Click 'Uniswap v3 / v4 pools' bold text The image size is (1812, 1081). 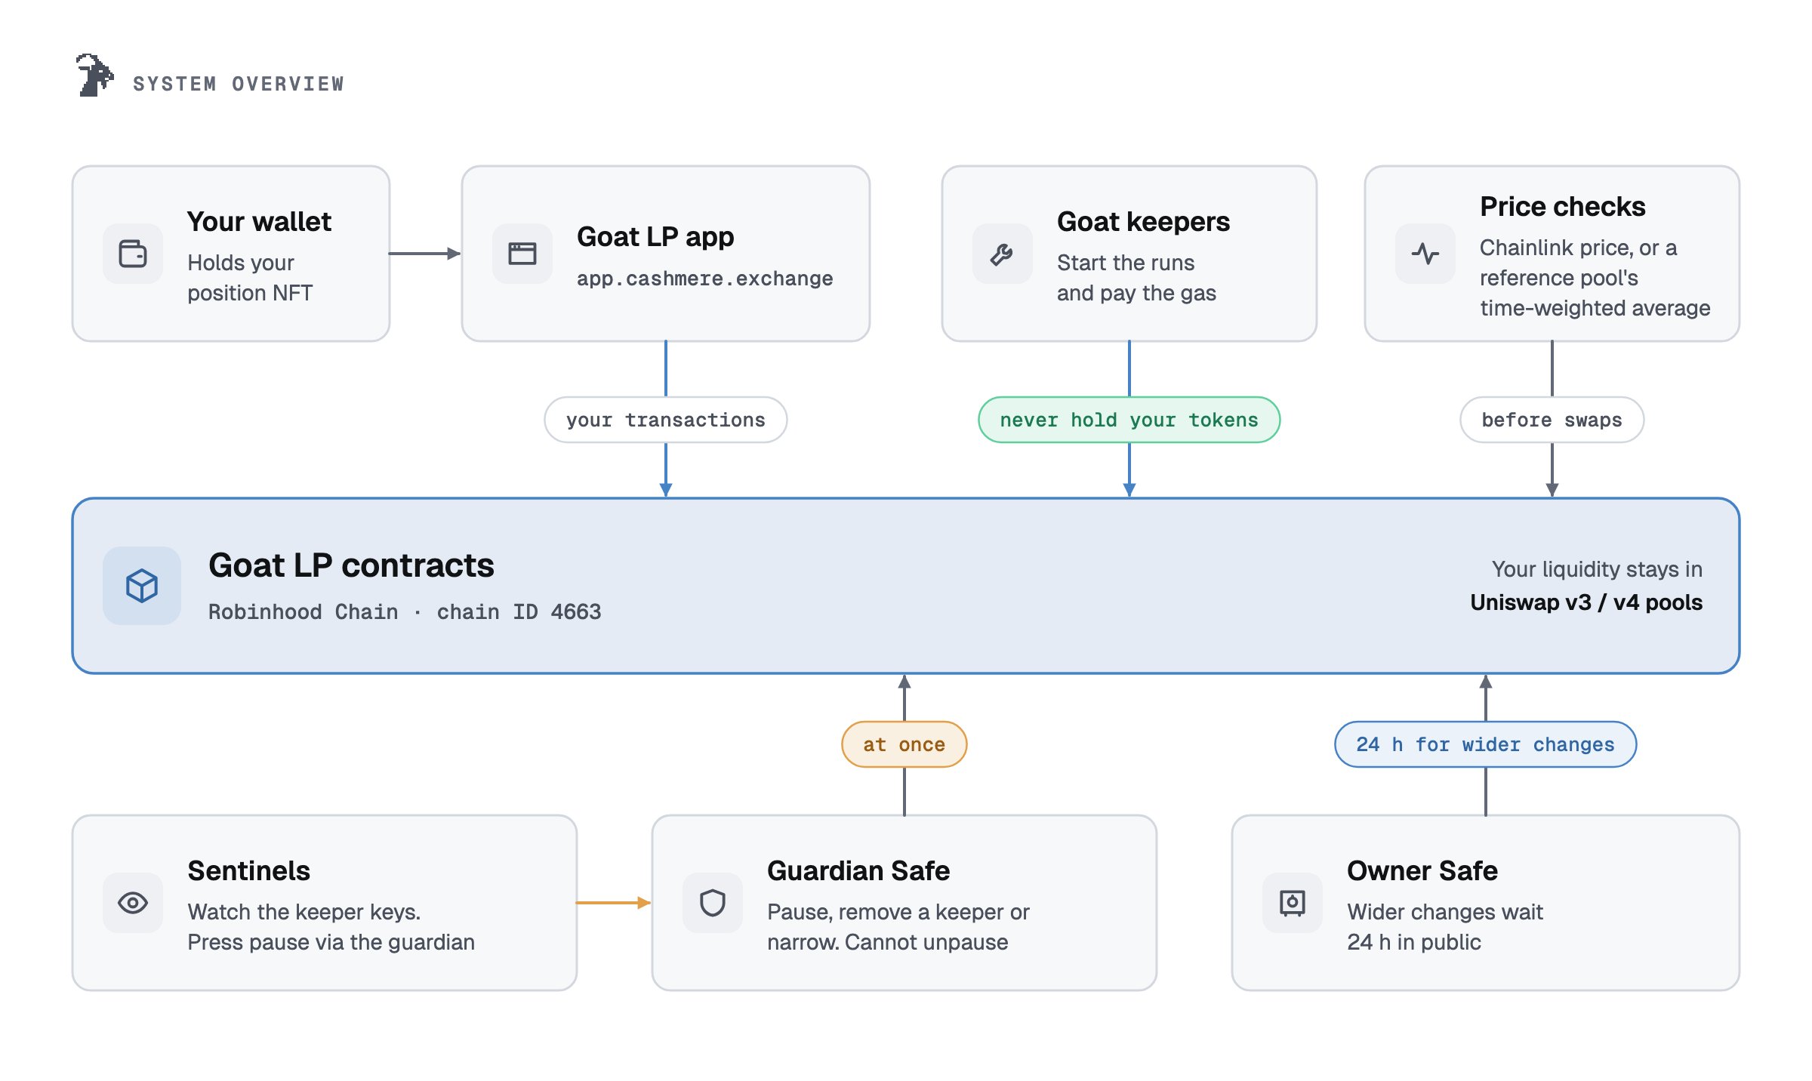[1586, 602]
